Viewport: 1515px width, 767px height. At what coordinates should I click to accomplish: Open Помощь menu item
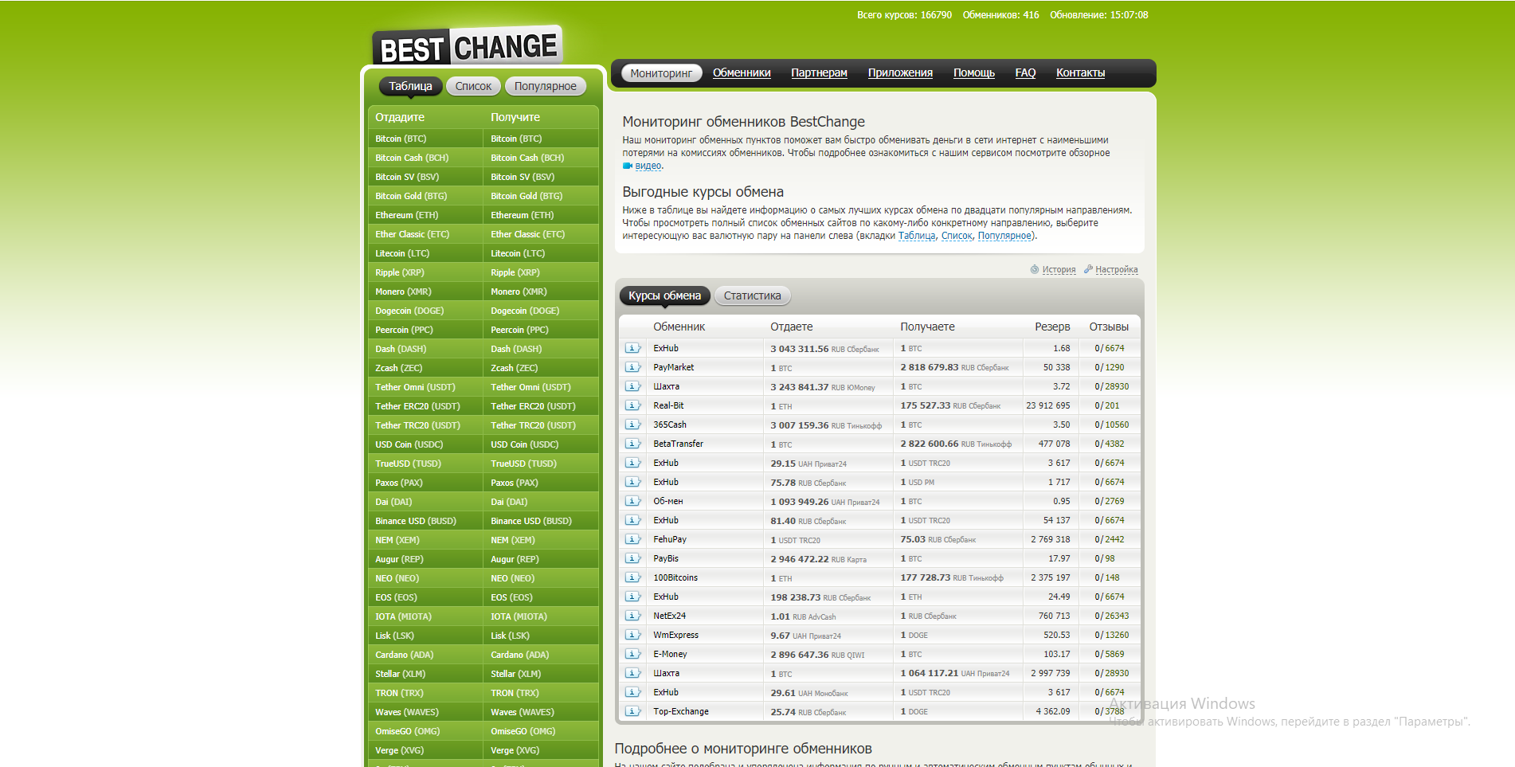[x=974, y=72]
